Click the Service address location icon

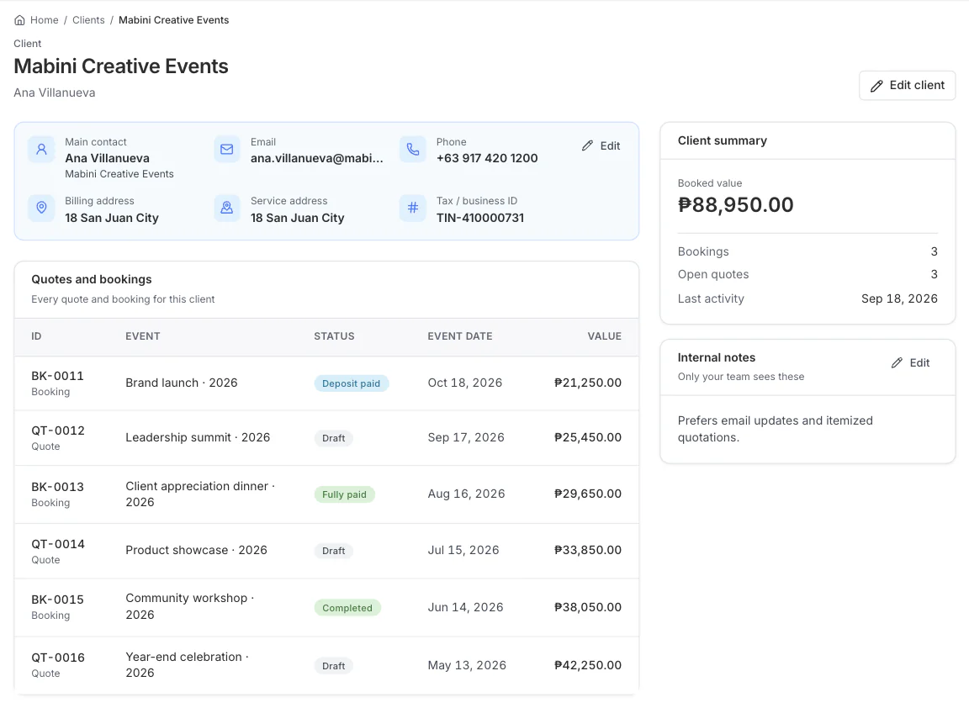[227, 208]
